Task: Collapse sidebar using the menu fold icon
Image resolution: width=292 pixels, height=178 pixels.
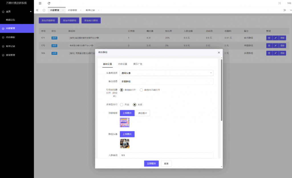Action: 40,3
